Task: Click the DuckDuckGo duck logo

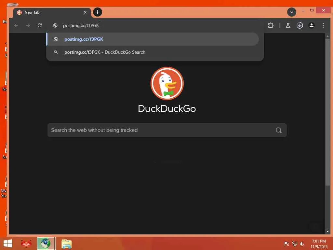Action: (x=167, y=83)
